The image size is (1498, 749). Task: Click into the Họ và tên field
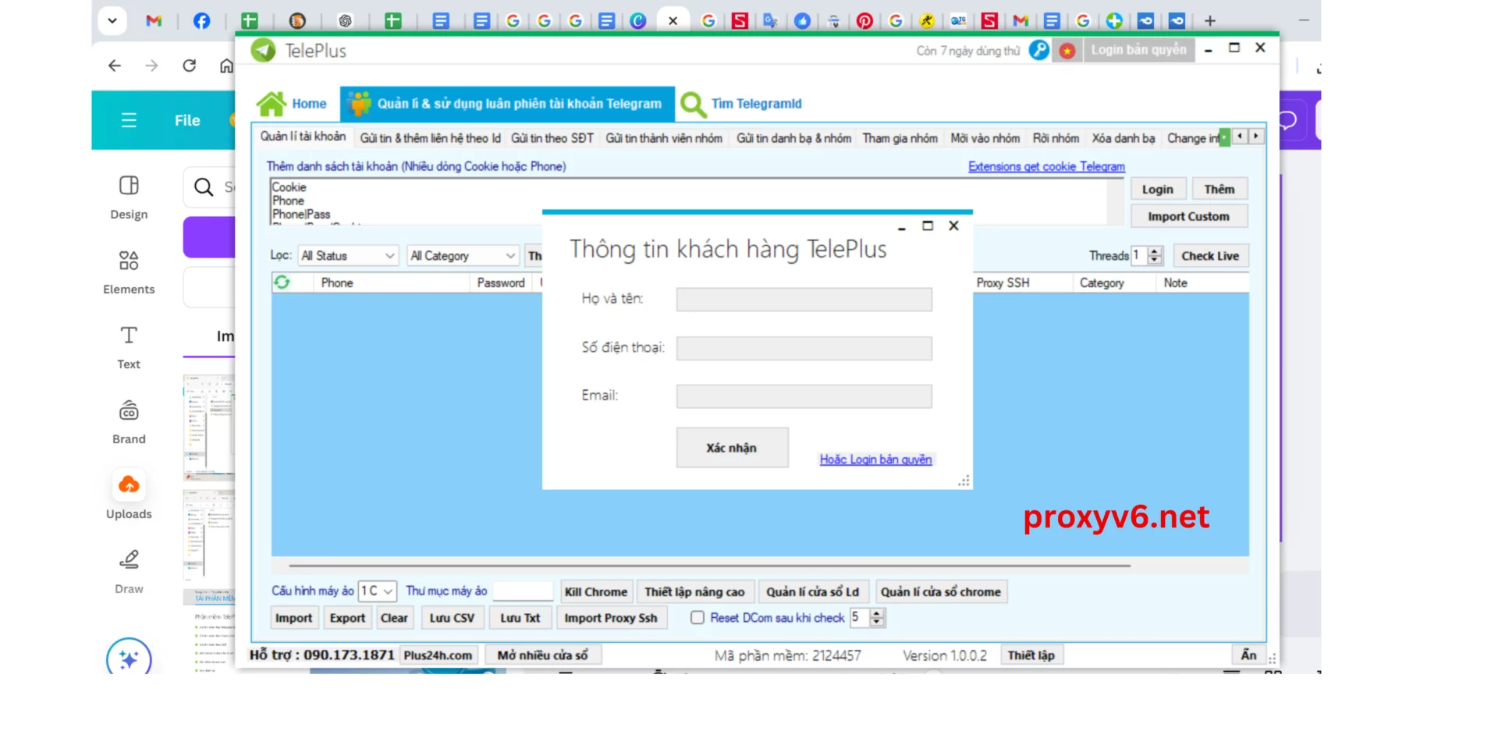[804, 300]
